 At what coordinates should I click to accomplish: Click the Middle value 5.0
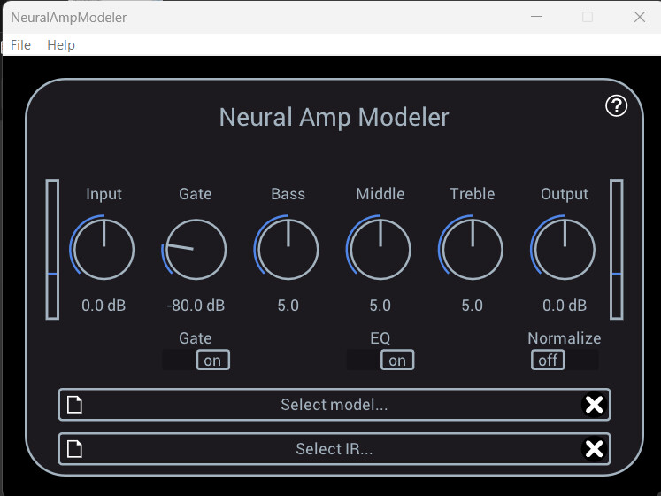pos(380,306)
